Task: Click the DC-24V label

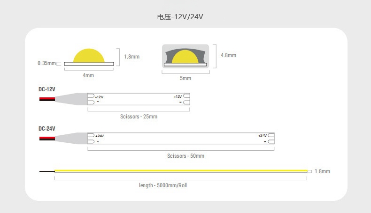Action: point(47,128)
